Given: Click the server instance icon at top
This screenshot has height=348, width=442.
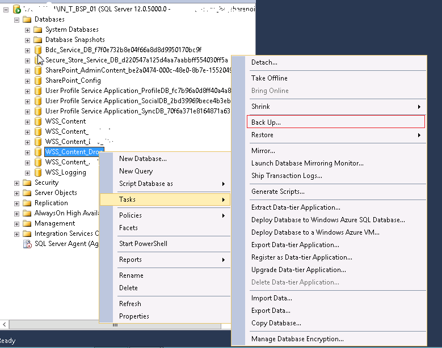Looking at the screenshot, I should [16, 9].
